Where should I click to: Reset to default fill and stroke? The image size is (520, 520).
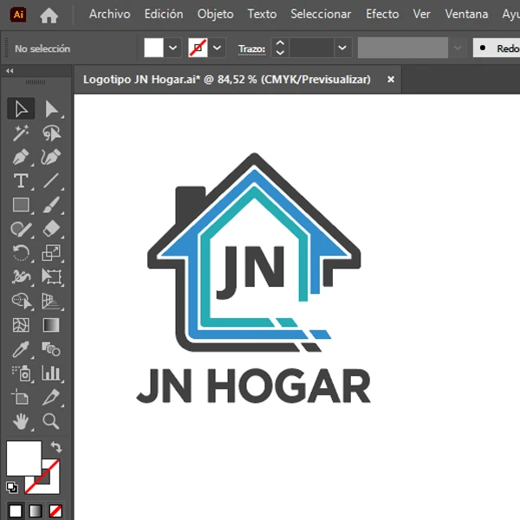[11, 487]
